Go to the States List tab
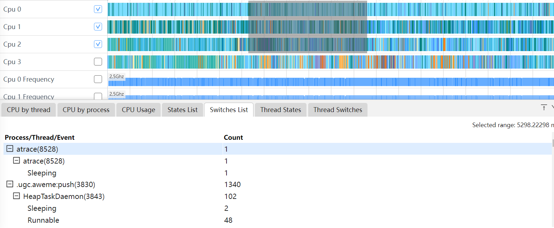The image size is (554, 228). [182, 110]
